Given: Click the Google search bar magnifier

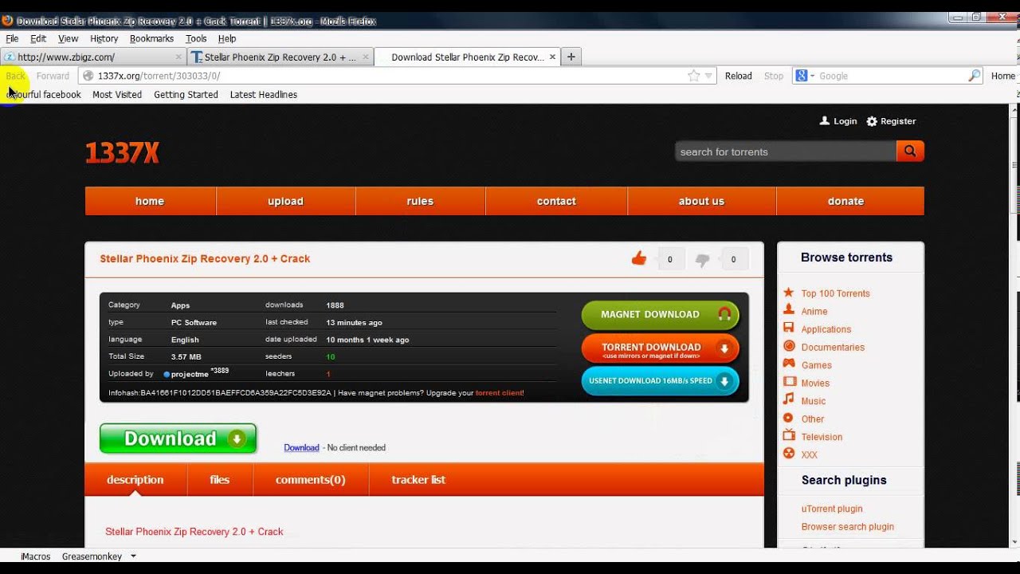Looking at the screenshot, I should [975, 76].
